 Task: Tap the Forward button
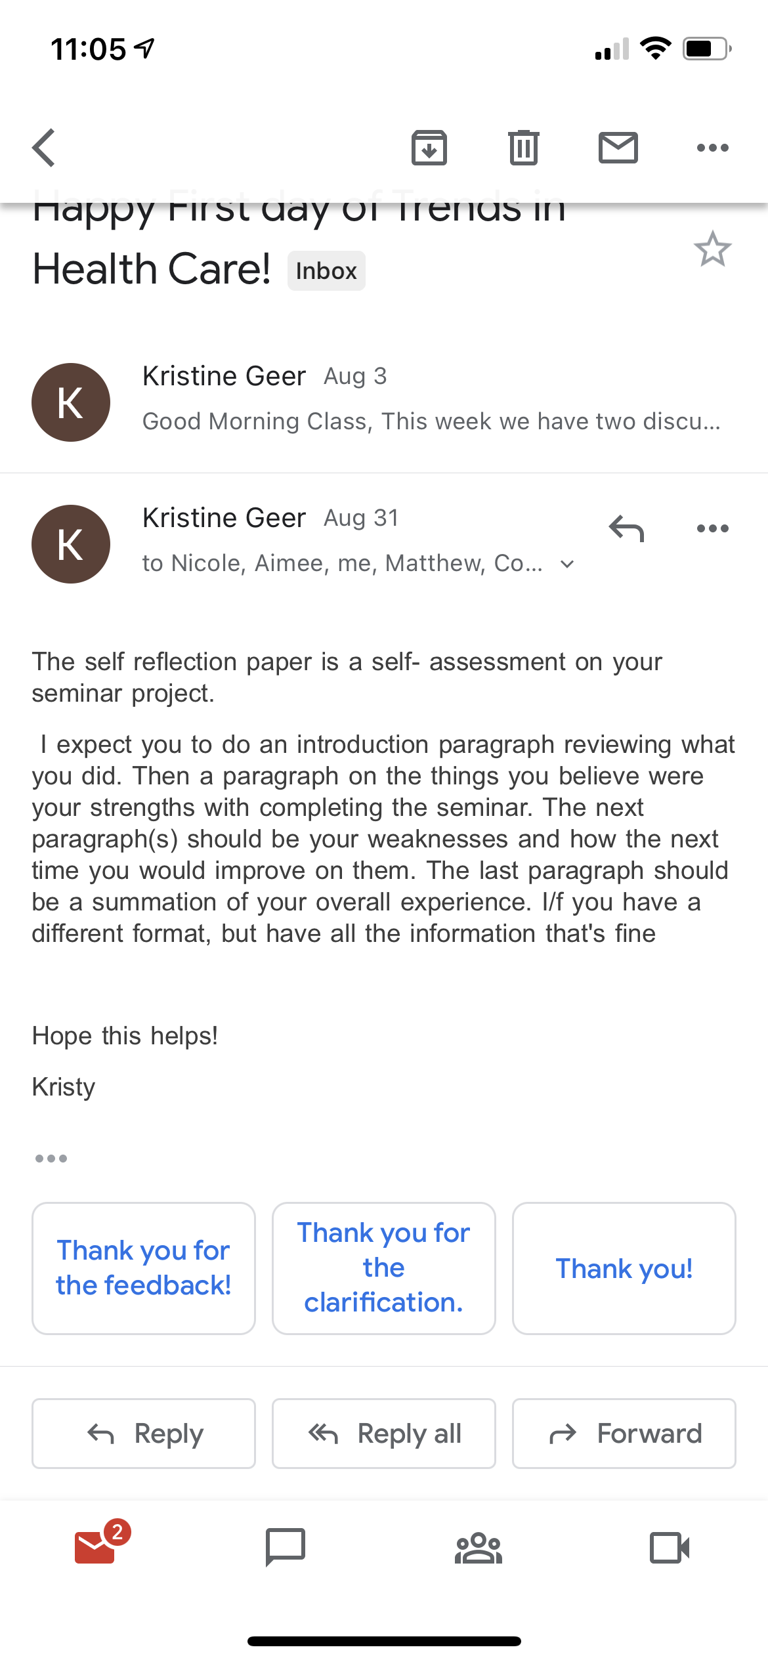(624, 1434)
